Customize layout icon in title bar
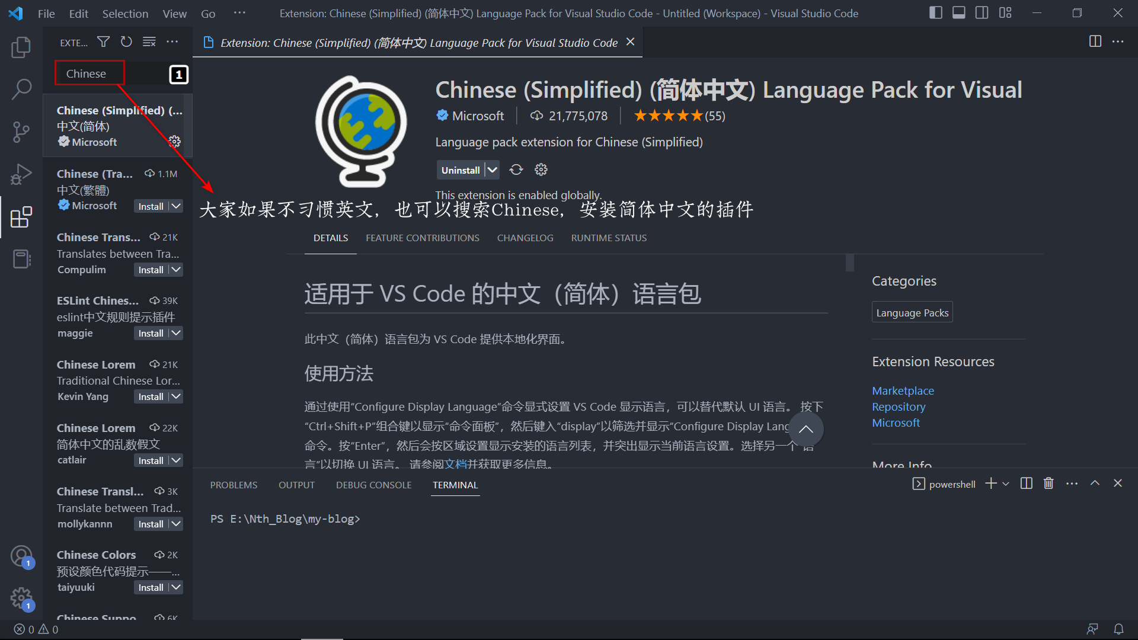Viewport: 1138px width, 640px height. point(1005,13)
